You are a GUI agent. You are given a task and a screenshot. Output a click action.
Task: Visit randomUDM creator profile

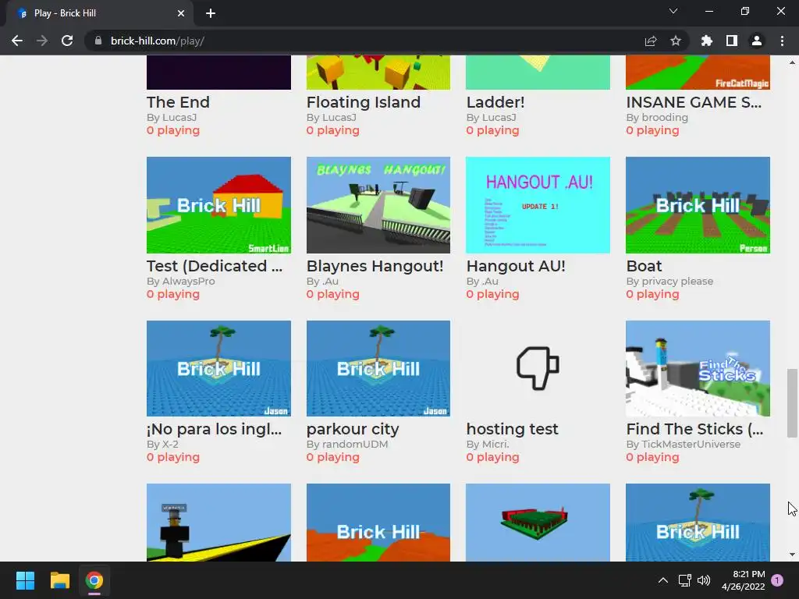point(355,444)
